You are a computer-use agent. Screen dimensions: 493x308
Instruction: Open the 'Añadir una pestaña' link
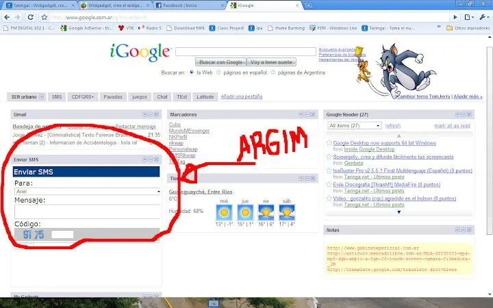coord(242,97)
